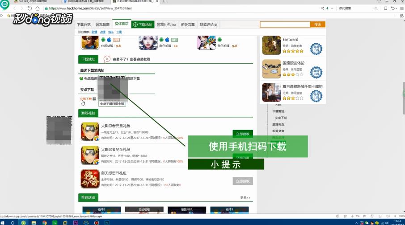Click the 剧情 recommendation link
405x225 pixels.
[x=94, y=32]
